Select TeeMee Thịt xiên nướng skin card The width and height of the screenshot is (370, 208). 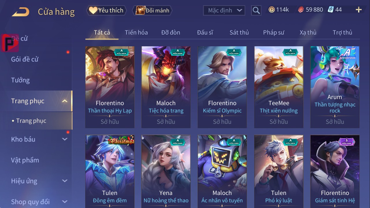pos(279,87)
